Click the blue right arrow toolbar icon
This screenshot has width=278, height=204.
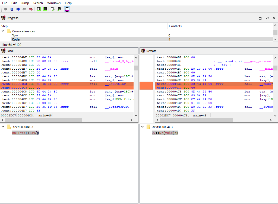[18, 9]
